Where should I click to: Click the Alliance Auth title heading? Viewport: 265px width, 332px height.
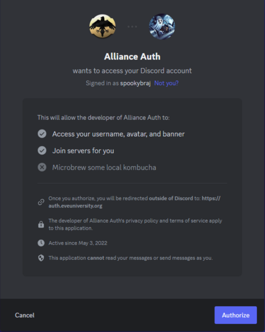pyautogui.click(x=132, y=57)
